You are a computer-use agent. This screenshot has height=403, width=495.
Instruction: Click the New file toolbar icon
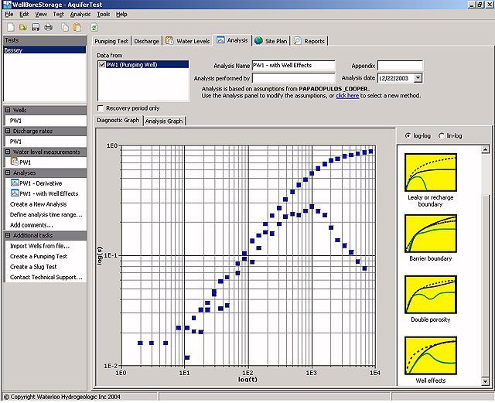pos(10,27)
